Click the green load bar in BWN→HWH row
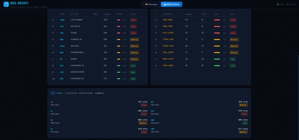The width and height of the screenshot is (299, 140). [217, 59]
